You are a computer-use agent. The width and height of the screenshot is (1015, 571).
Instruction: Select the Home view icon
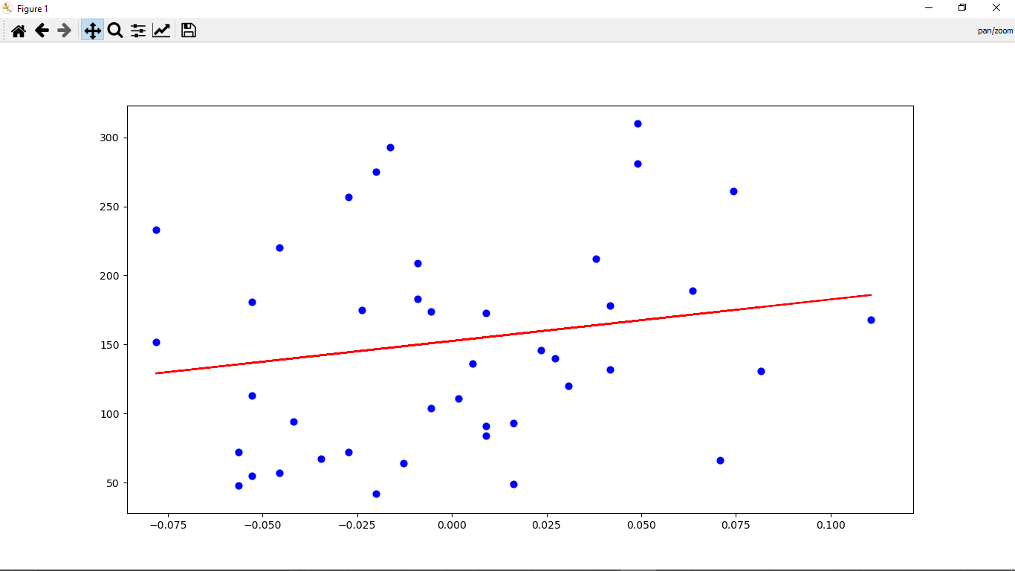(18, 30)
